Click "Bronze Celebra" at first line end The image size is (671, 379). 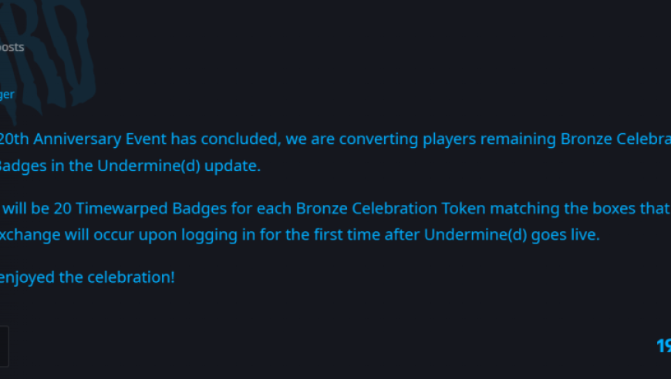point(615,139)
